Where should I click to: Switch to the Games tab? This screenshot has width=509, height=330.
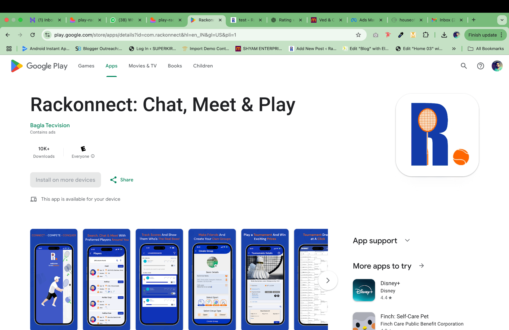click(x=86, y=66)
